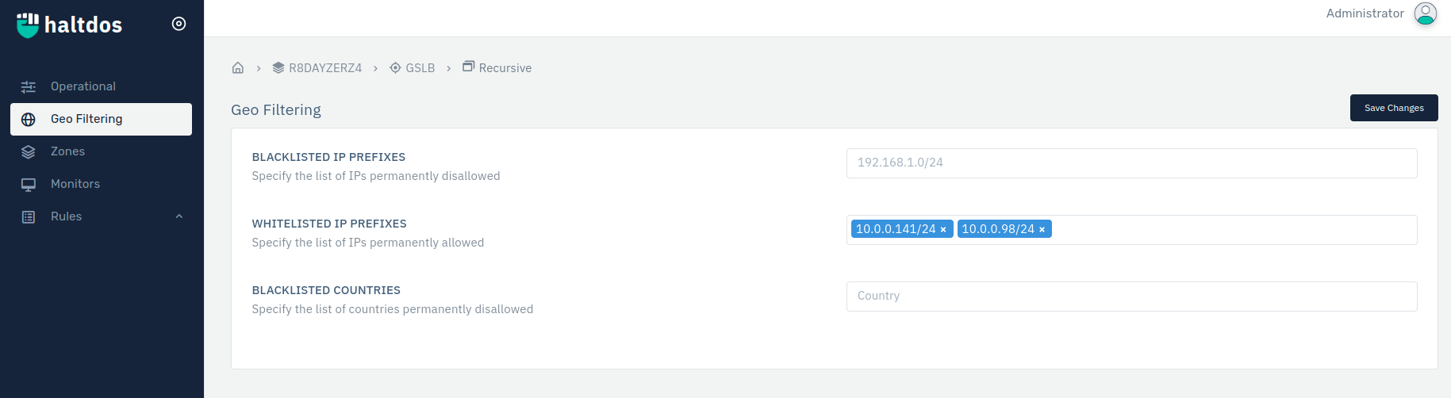Focus the Blacklisted IP Prefixes field
Screen dimensions: 1451x398
click(1131, 163)
